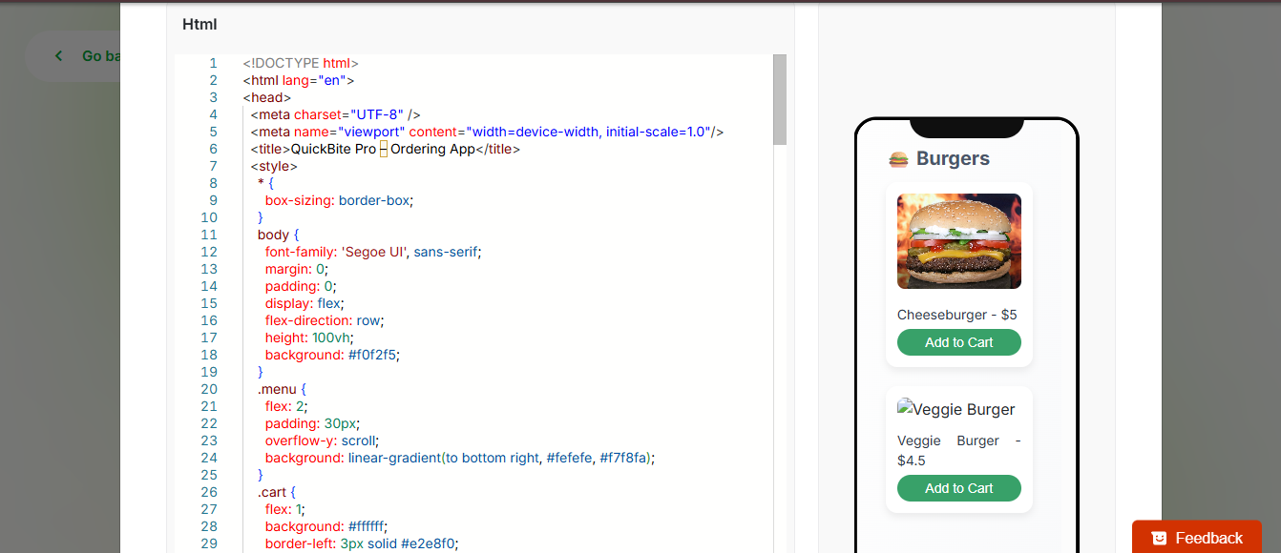
Task: Click the left chevron in Go back button
Action: [x=58, y=55]
